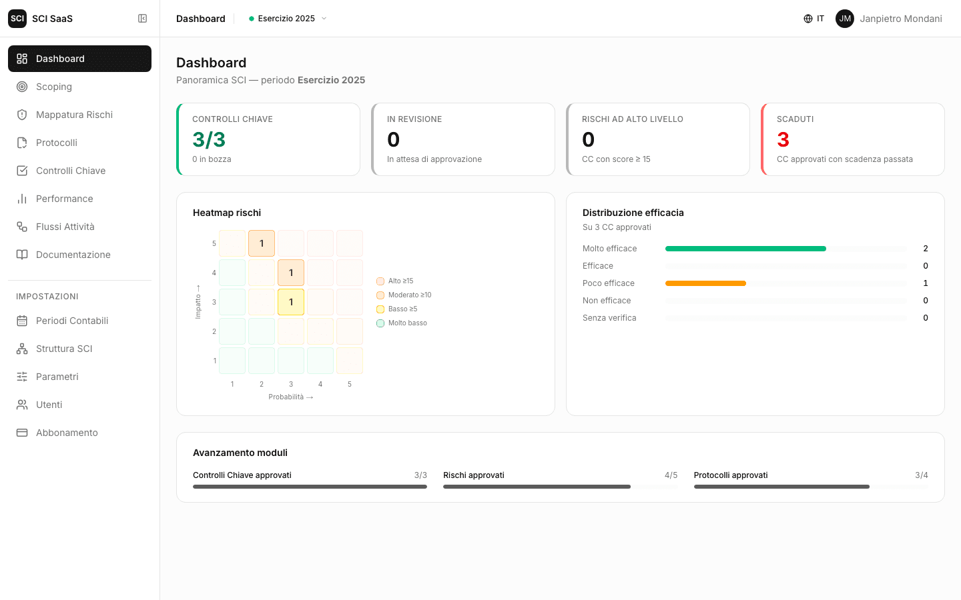Screen dimensions: 961x600
Task: Click the SCI logo icon
Action: click(17, 19)
